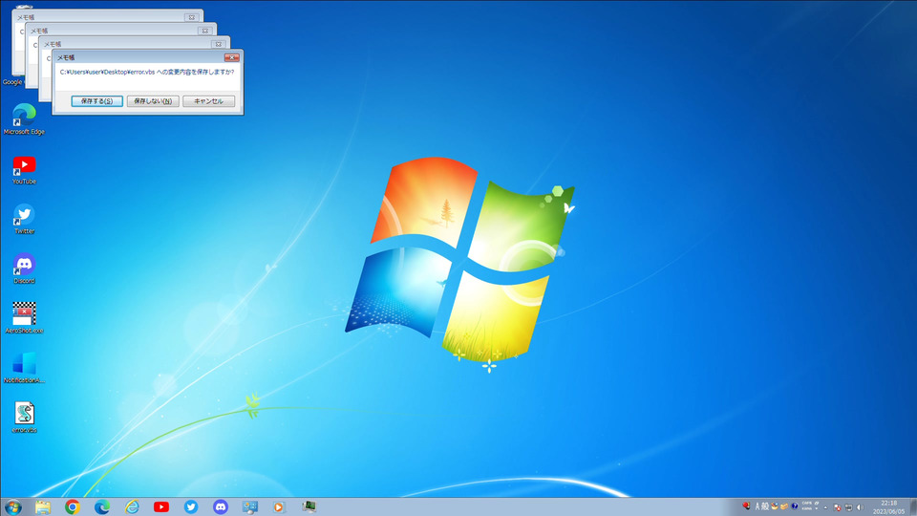The height and width of the screenshot is (516, 917).
Task: Close the front メモ帳 dialog with the red X
Action: click(231, 57)
